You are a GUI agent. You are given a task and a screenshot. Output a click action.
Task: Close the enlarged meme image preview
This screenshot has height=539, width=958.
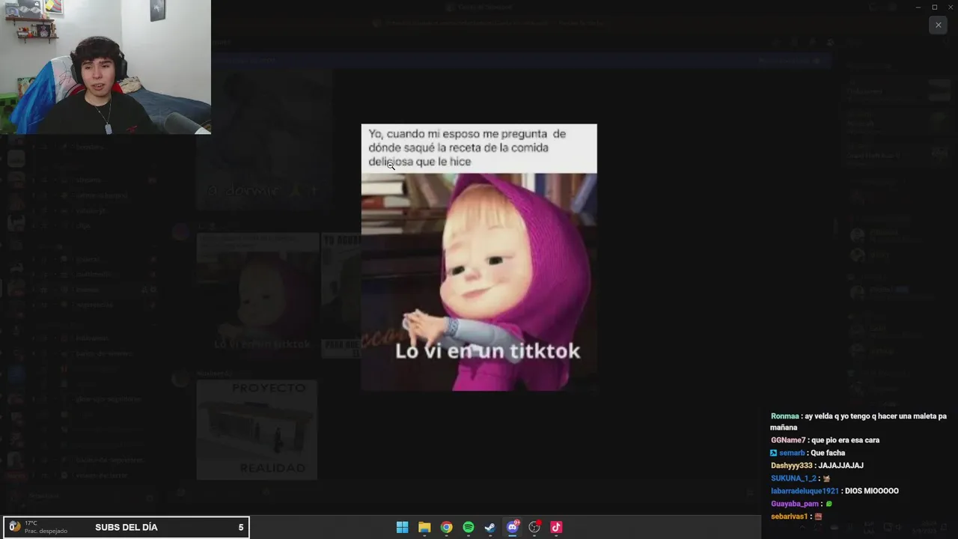coord(938,25)
